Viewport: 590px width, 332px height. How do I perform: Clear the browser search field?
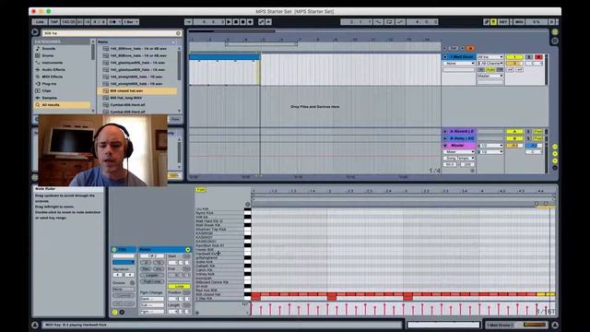point(178,33)
